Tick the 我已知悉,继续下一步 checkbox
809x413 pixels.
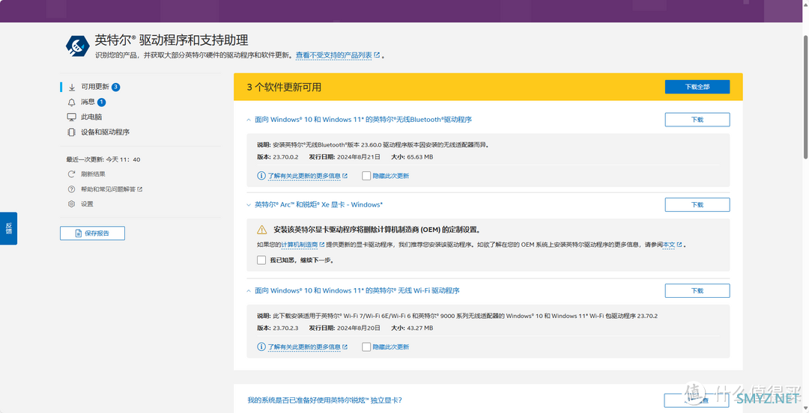coord(261,260)
